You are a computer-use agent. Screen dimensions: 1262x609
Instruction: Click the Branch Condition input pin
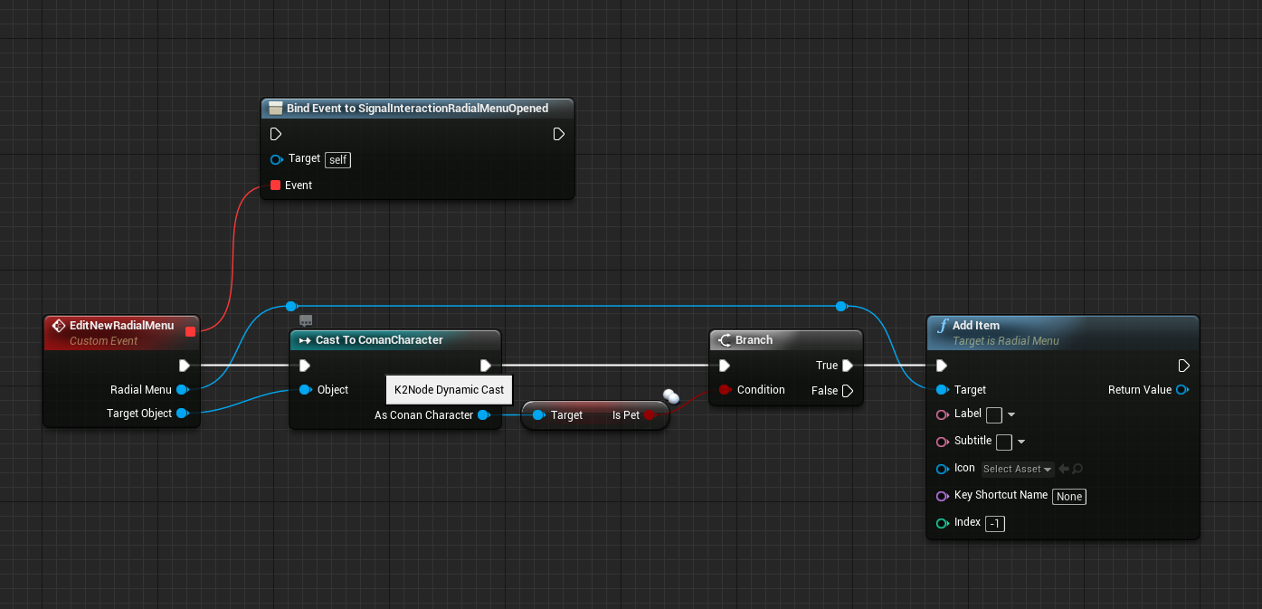725,390
